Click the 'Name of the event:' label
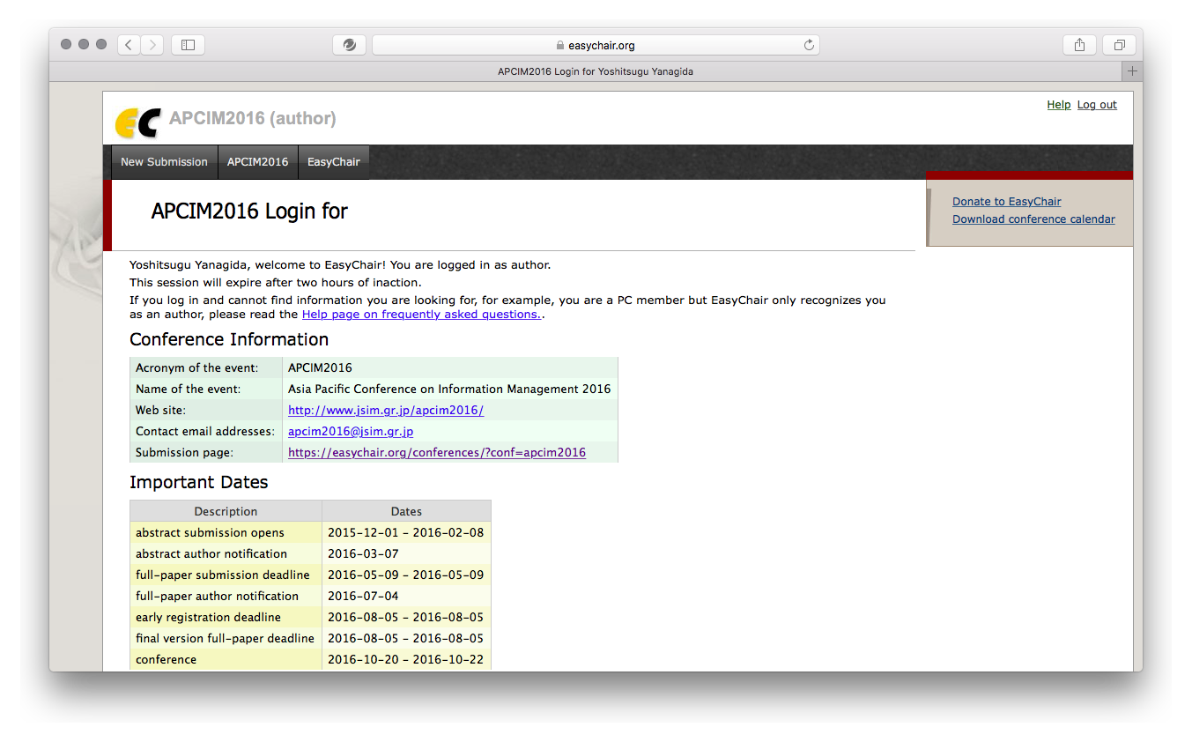Viewport: 1192px width, 742px height. (x=189, y=389)
